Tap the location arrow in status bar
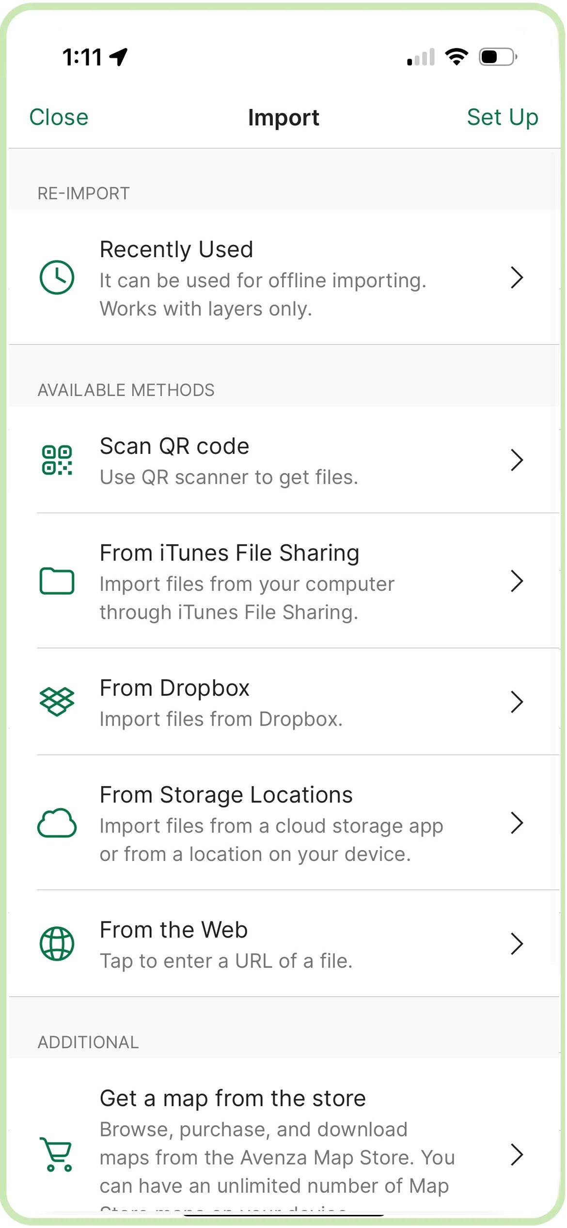 pyautogui.click(x=119, y=57)
